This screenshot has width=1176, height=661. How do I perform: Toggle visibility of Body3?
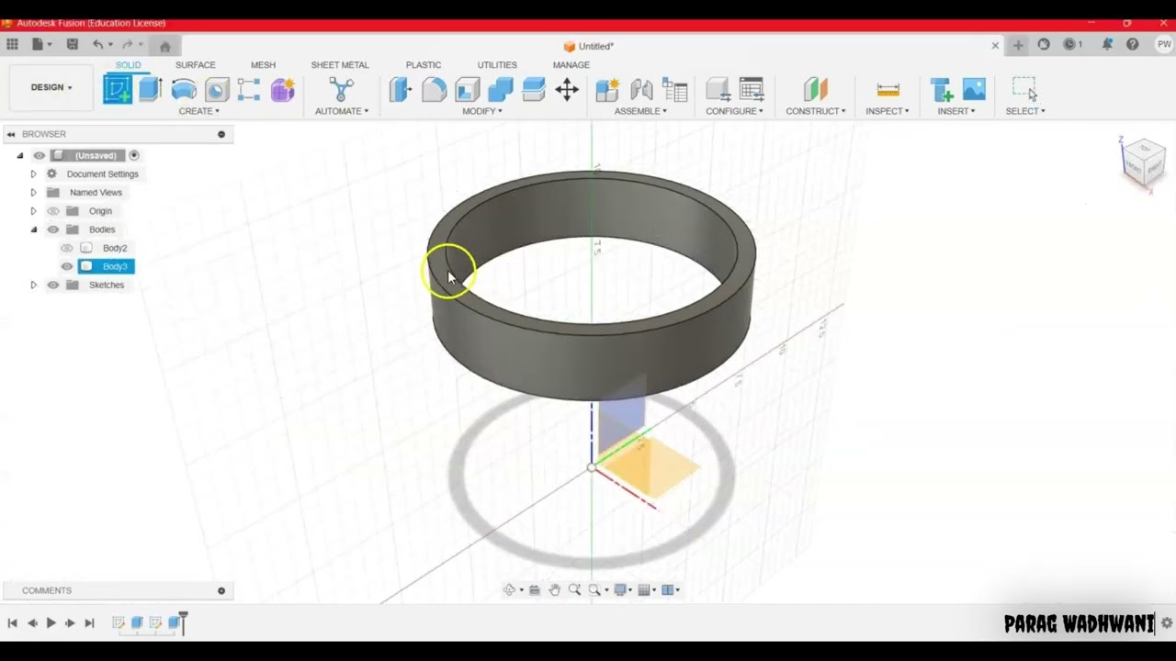coord(67,266)
